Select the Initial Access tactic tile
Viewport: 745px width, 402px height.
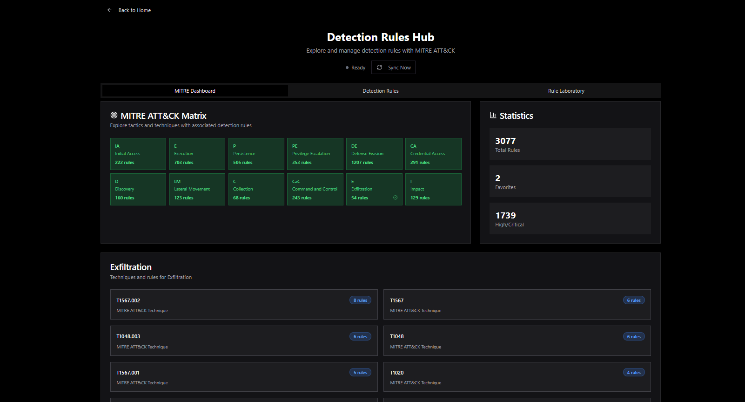point(138,154)
